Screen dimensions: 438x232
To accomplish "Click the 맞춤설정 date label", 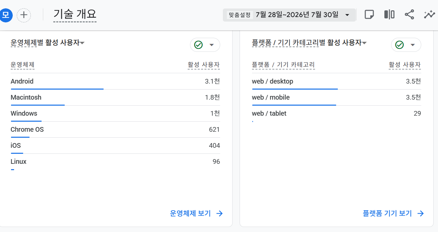I will [x=240, y=15].
